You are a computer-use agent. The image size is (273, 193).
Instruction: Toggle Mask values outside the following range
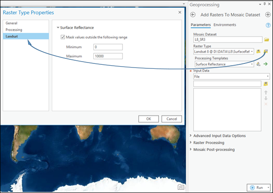pos(63,37)
